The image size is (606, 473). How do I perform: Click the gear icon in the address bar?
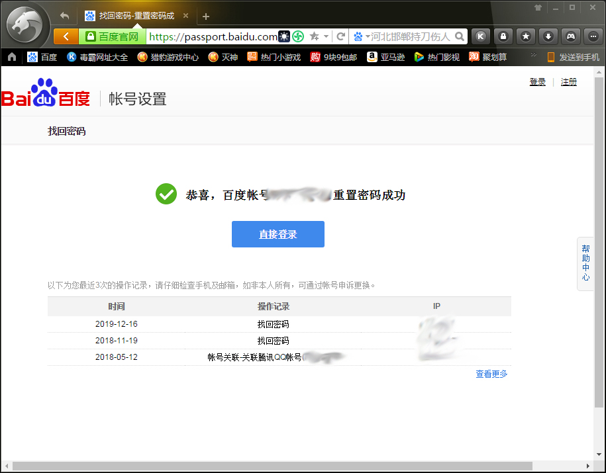pyautogui.click(x=283, y=36)
